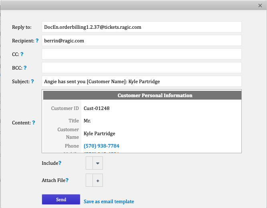
Task: Select the Include value box
Action: click(x=89, y=163)
